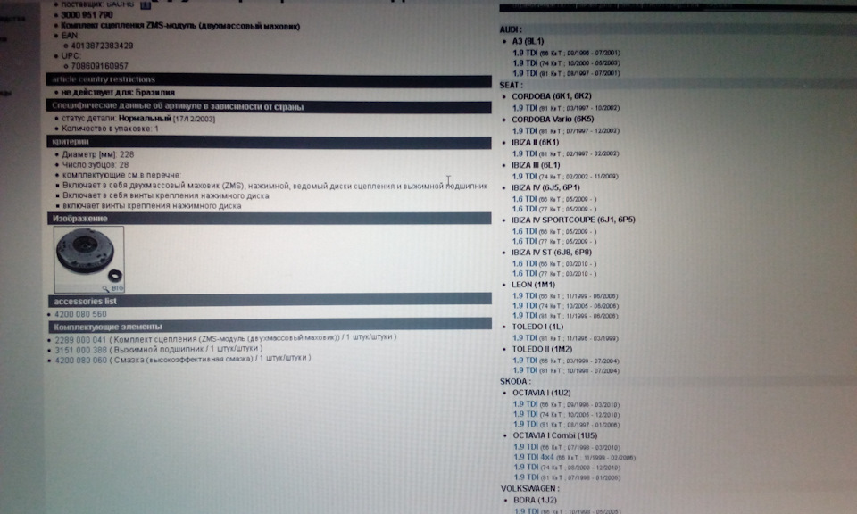Click the 'критерии' section header

269,142
